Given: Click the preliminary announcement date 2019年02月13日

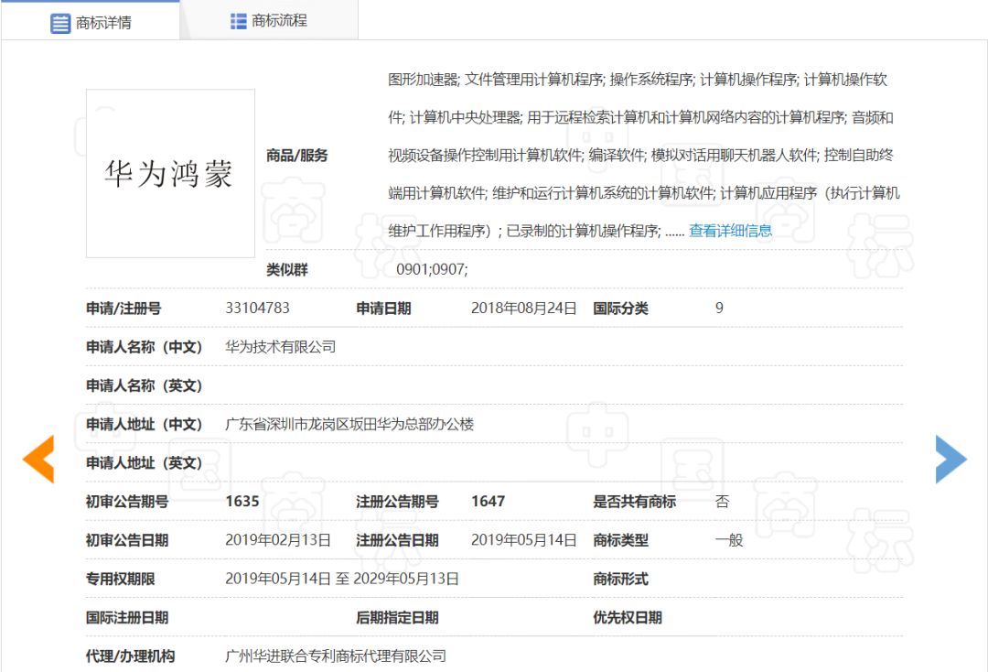Looking at the screenshot, I should 278,540.
